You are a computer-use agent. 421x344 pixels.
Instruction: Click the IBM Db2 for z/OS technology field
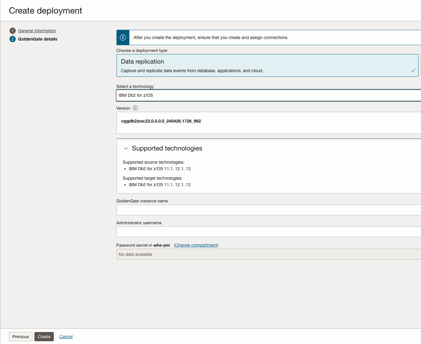pyautogui.click(x=267, y=95)
